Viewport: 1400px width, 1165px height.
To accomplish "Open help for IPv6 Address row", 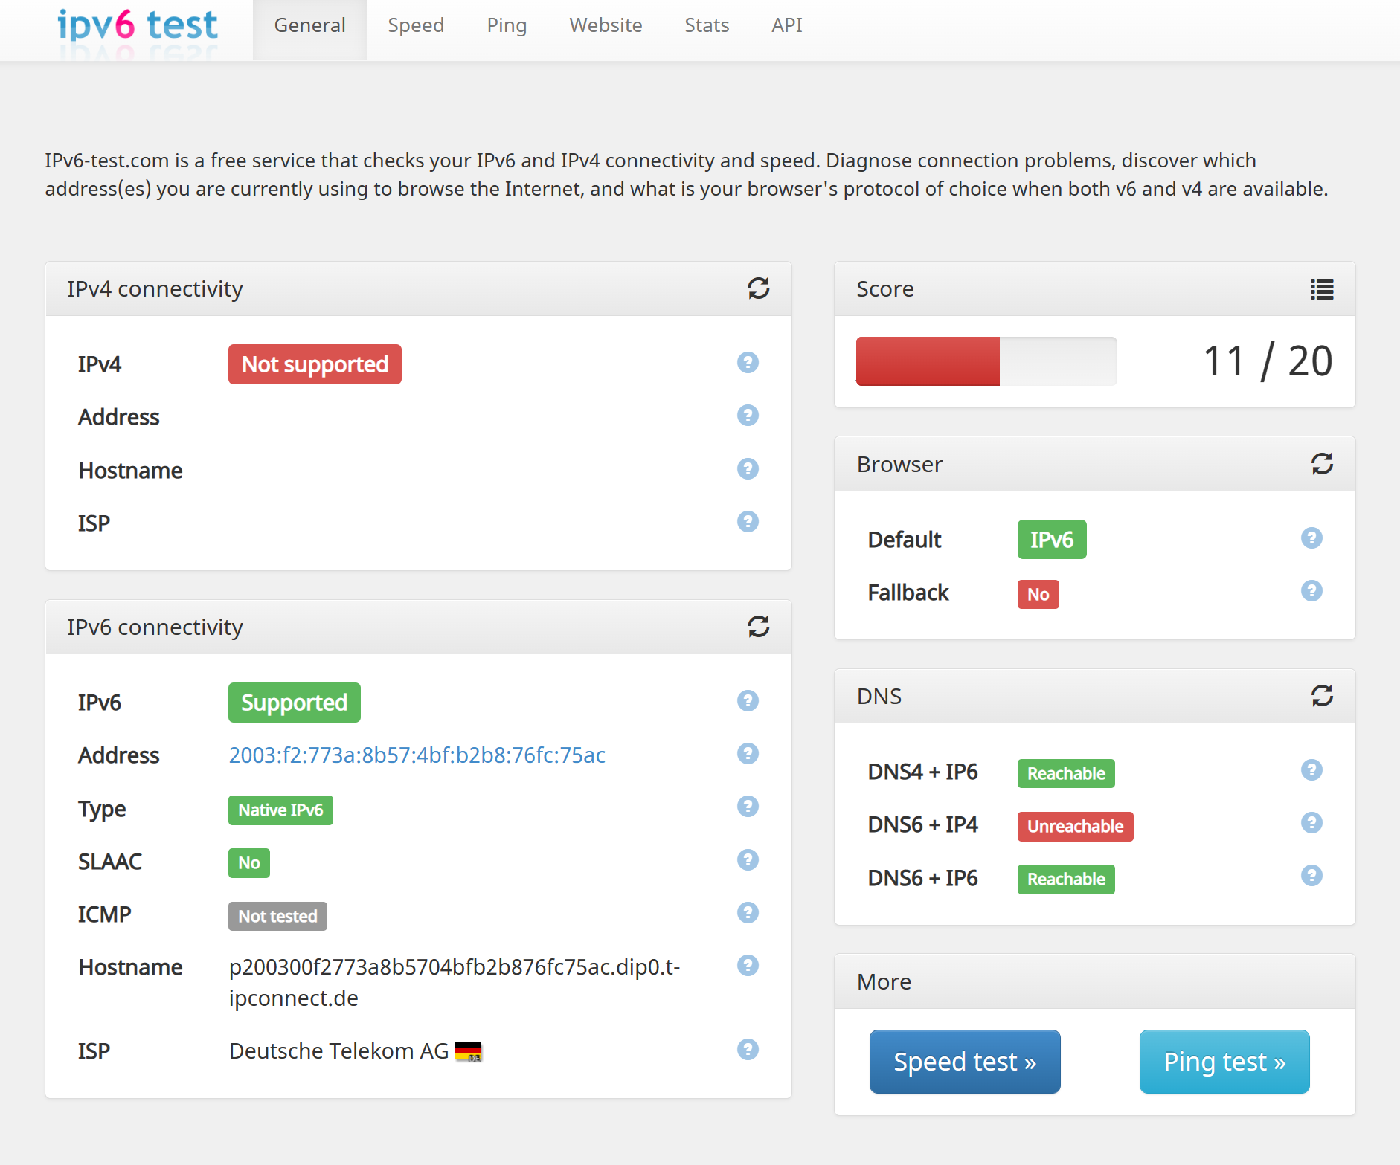I will coord(748,754).
